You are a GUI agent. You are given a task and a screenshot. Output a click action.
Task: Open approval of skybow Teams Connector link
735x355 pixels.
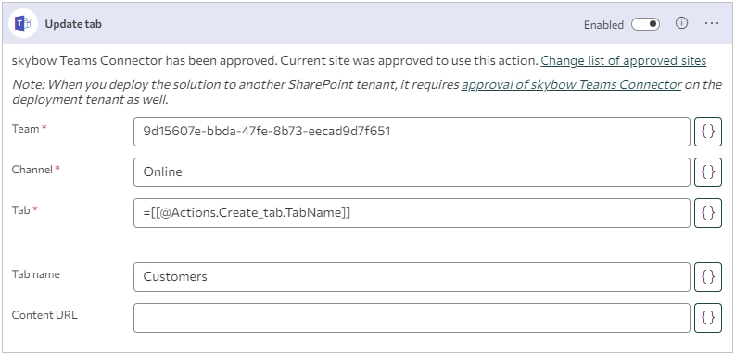click(x=571, y=85)
